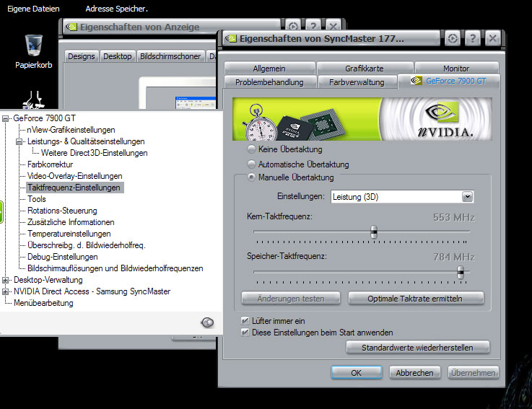Click the Änderungen testen button
Screen dimensions: 532x409
291,299
